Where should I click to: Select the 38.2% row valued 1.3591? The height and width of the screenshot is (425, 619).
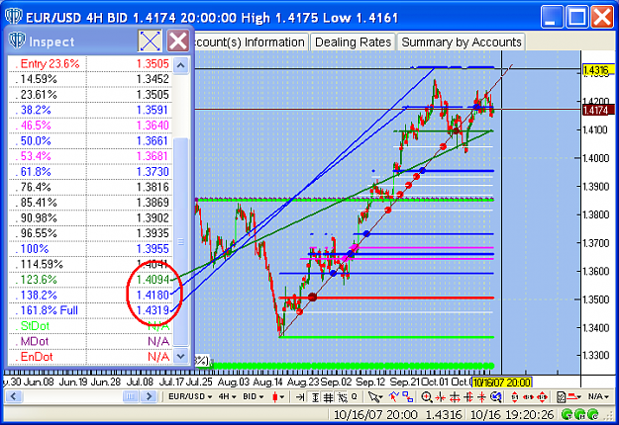pyautogui.click(x=90, y=110)
